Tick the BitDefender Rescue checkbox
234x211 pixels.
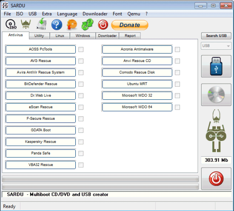pos(81,84)
